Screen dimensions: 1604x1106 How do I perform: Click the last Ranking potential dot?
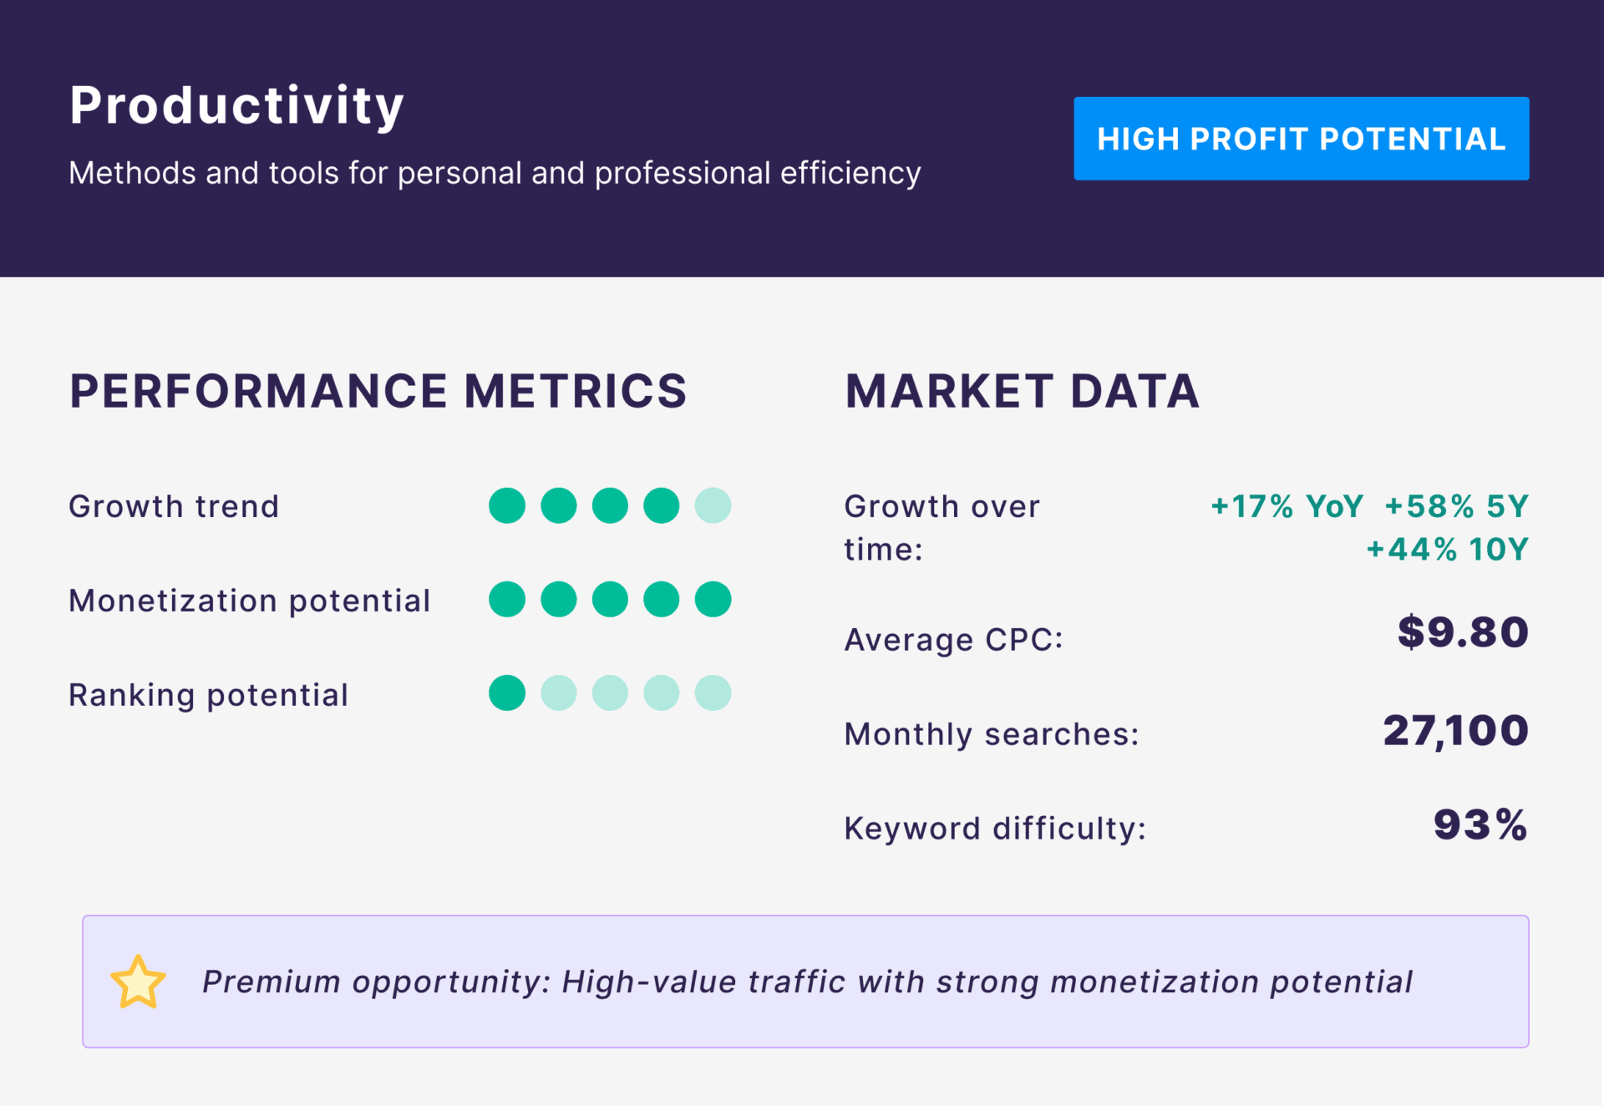point(713,693)
